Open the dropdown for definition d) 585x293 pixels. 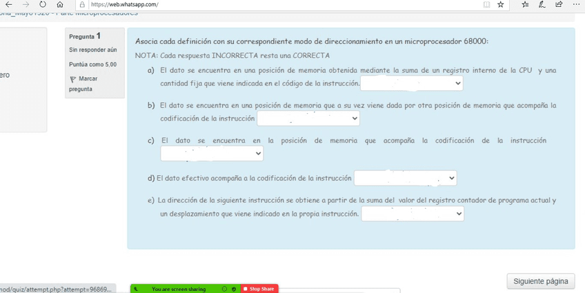point(405,178)
